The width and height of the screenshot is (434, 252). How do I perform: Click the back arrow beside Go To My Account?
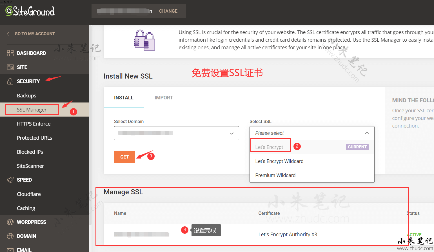tap(9, 34)
